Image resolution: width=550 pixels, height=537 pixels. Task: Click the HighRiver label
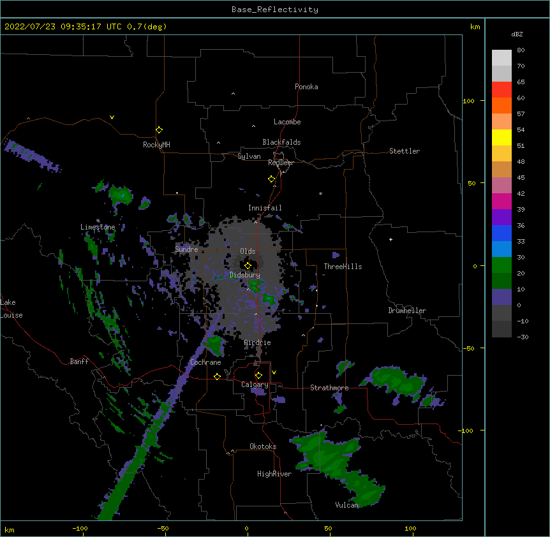click(x=274, y=474)
